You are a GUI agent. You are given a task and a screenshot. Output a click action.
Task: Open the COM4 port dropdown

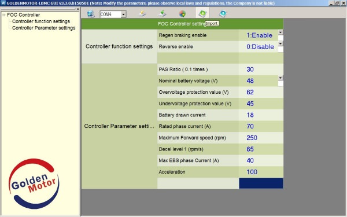pos(124,14)
